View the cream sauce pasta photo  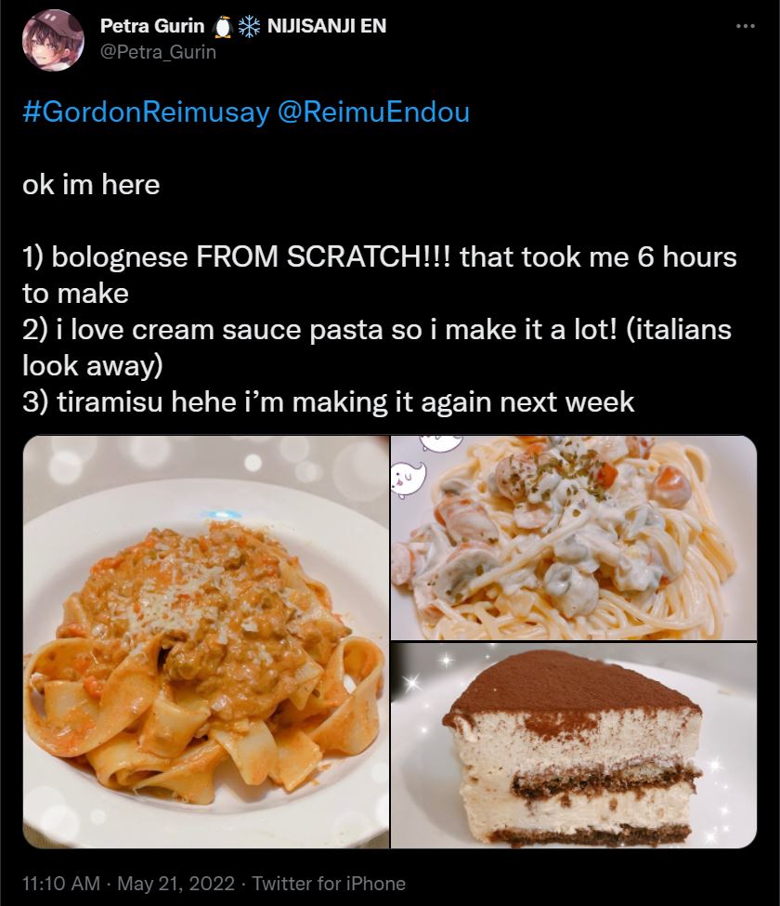coord(574,538)
